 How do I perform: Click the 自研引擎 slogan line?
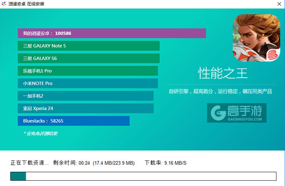tap(220, 91)
